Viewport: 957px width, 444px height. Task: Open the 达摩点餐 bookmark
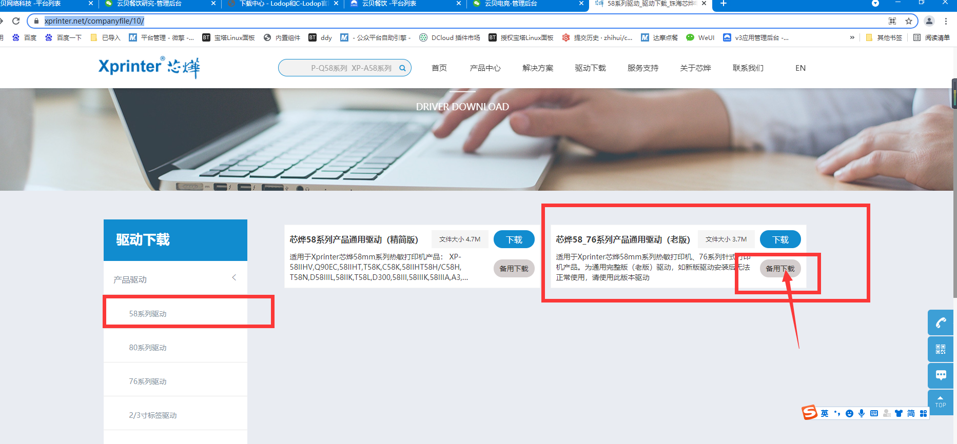[659, 37]
